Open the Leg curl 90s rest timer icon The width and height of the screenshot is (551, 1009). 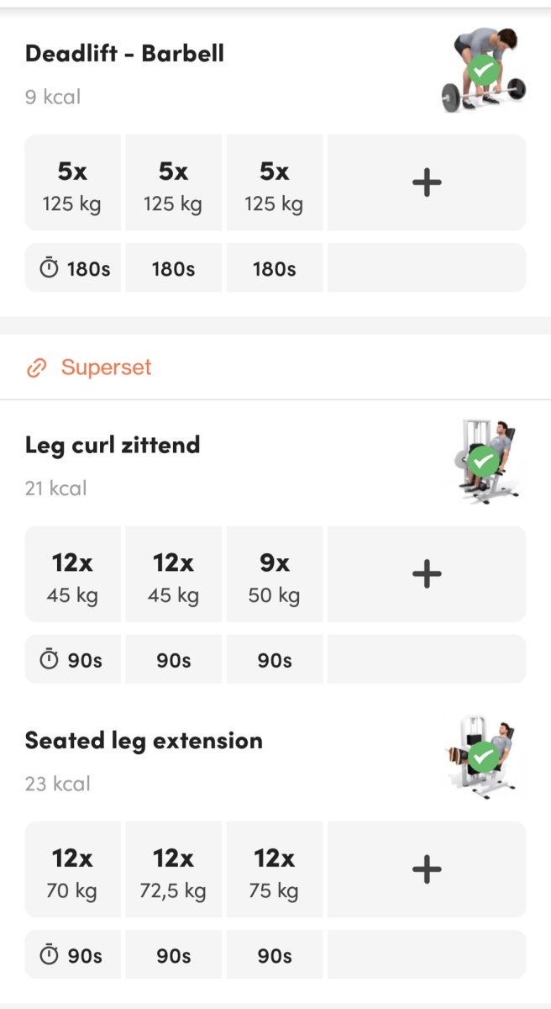coord(50,660)
